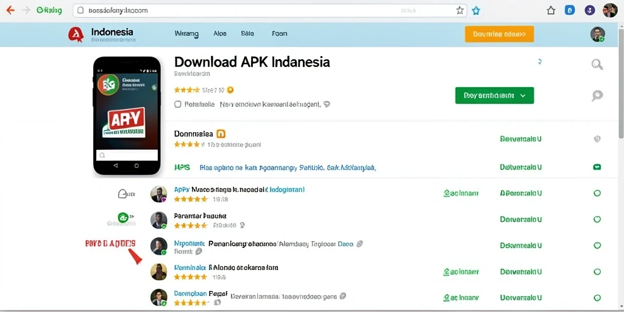This screenshot has width=624, height=312.
Task: Click green download link in Nspontam row
Action: [x=520, y=246]
